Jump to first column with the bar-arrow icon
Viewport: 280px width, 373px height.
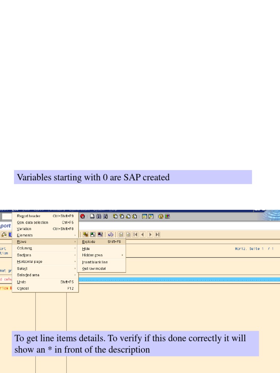[x=136, y=235]
